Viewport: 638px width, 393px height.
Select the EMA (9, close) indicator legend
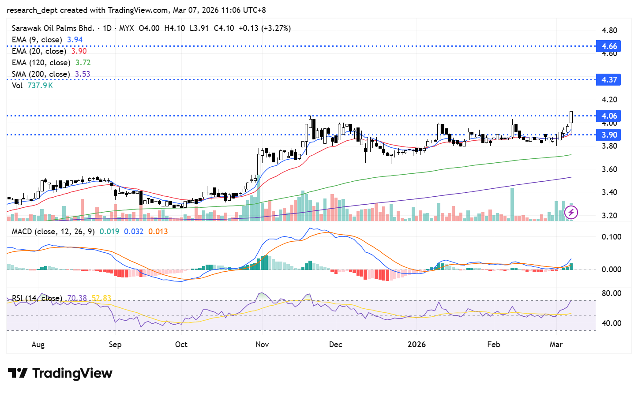pyautogui.click(x=37, y=40)
